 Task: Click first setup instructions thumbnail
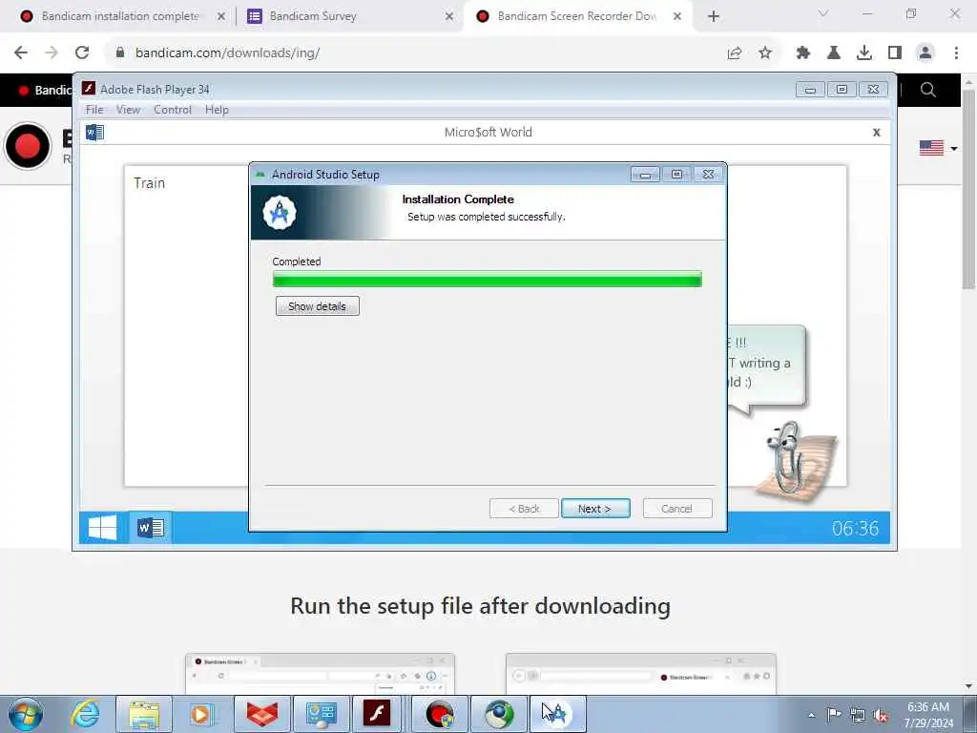[320, 674]
